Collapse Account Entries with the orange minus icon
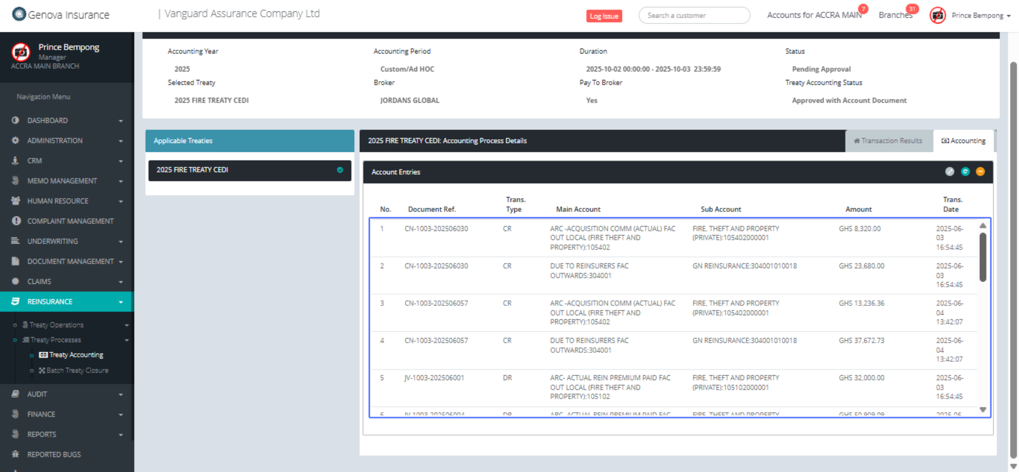Viewport: 1019px width, 472px height. [x=980, y=172]
